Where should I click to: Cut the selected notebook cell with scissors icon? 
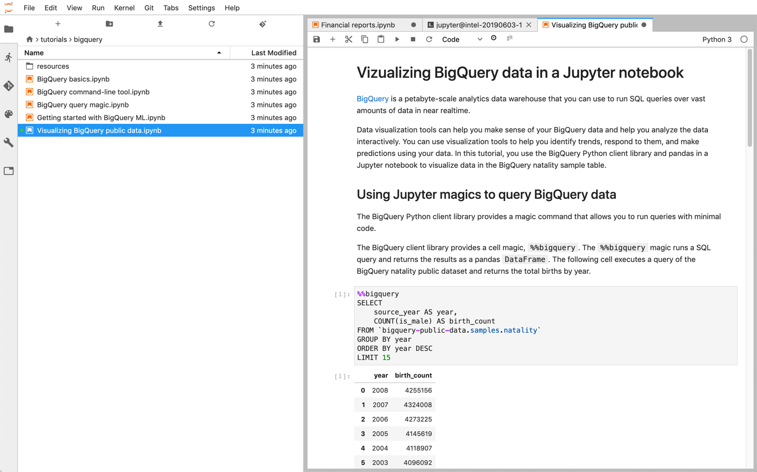(x=349, y=39)
